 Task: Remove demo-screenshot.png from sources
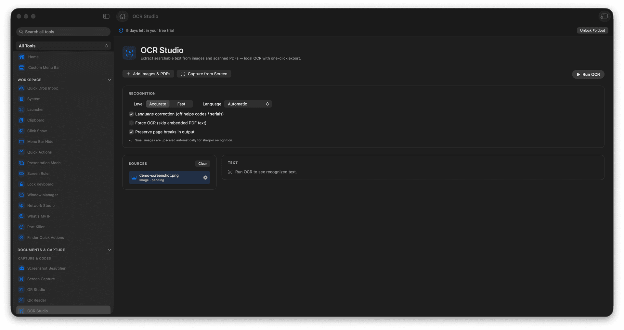click(x=205, y=178)
